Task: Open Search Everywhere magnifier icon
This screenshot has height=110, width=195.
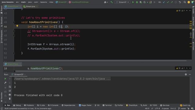Action: [x=185, y=2]
